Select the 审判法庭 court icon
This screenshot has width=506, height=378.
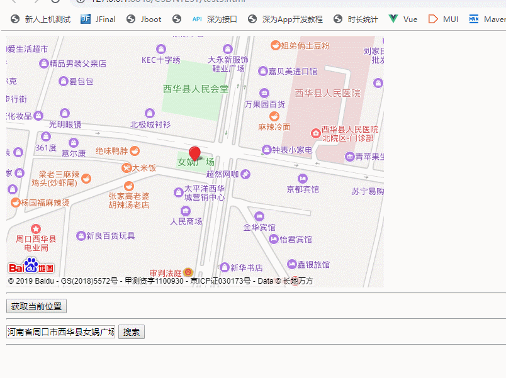188,272
